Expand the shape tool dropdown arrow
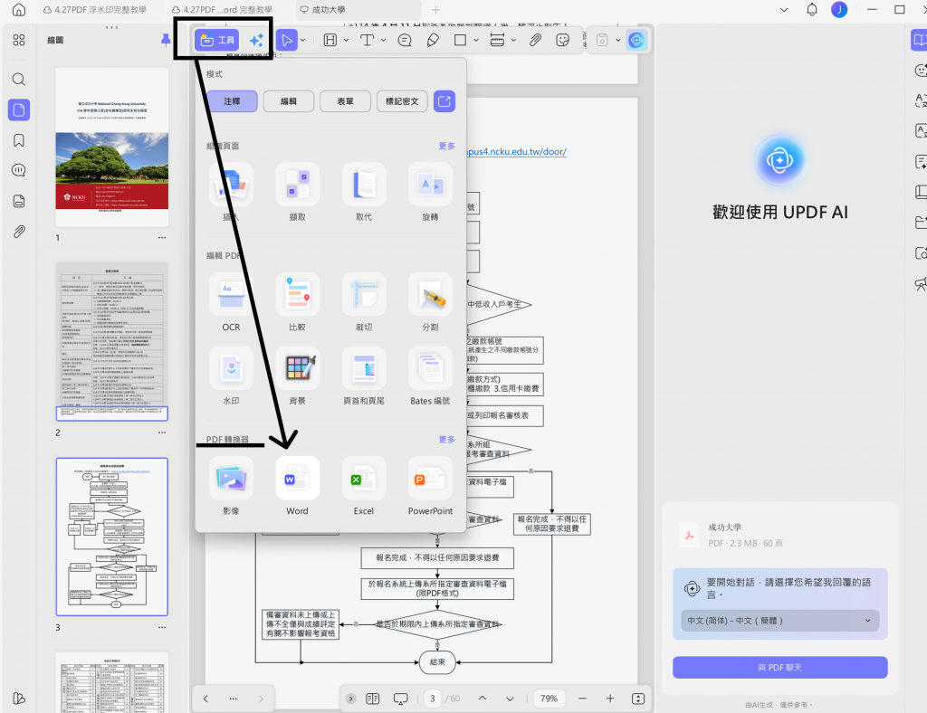927x713 pixels. pos(476,40)
